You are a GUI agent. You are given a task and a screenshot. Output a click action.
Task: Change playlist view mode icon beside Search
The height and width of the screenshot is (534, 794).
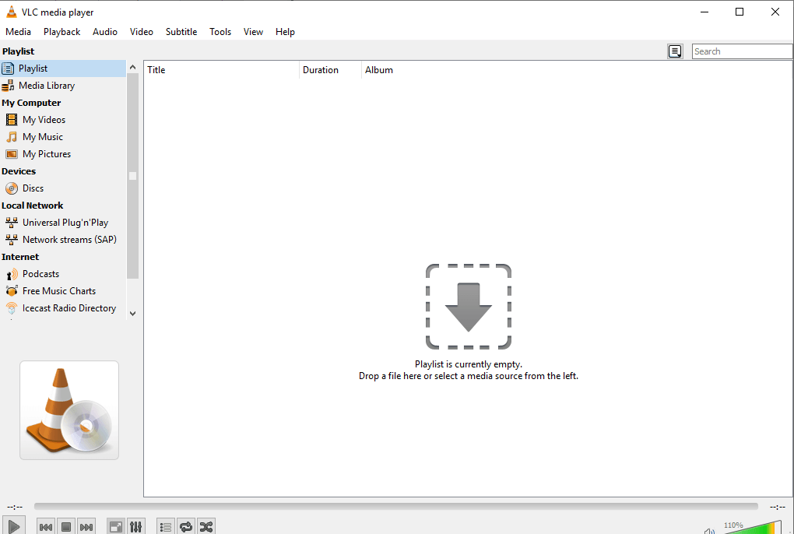pos(675,51)
